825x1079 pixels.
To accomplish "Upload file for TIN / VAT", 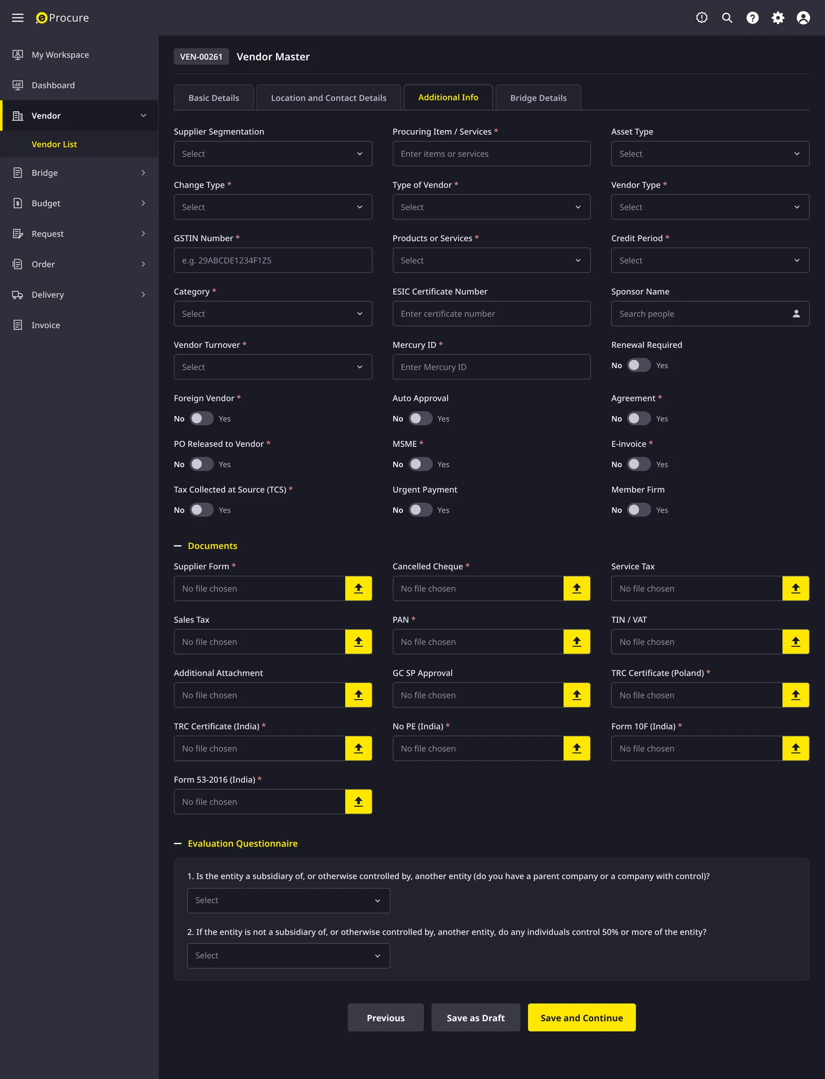I will pos(796,642).
